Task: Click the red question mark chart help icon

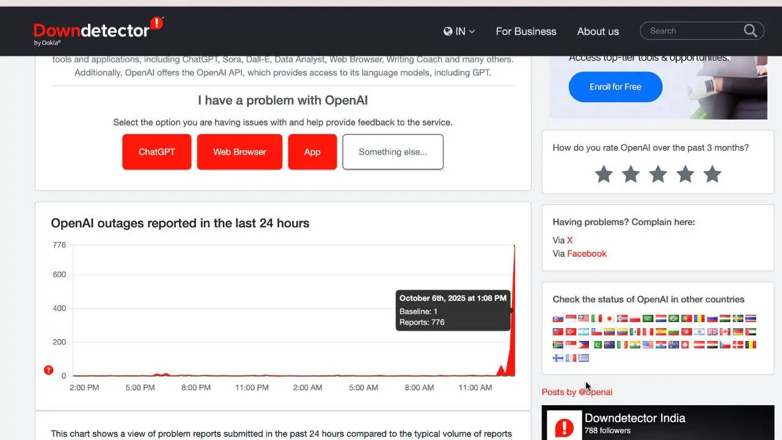Action: 49,370
